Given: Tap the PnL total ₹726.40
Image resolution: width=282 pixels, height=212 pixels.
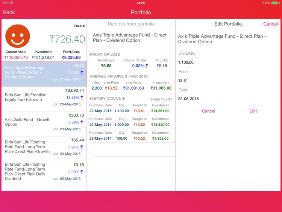Looking at the screenshot, I should click(67, 39).
